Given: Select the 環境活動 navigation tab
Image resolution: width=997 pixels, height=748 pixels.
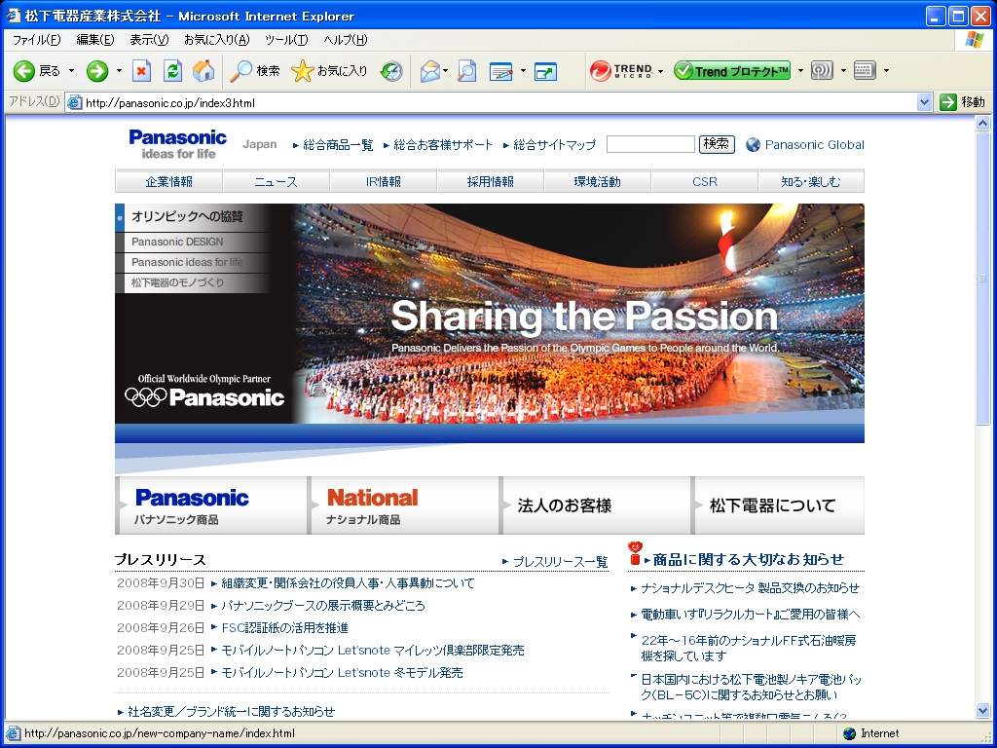Looking at the screenshot, I should pyautogui.click(x=597, y=181).
